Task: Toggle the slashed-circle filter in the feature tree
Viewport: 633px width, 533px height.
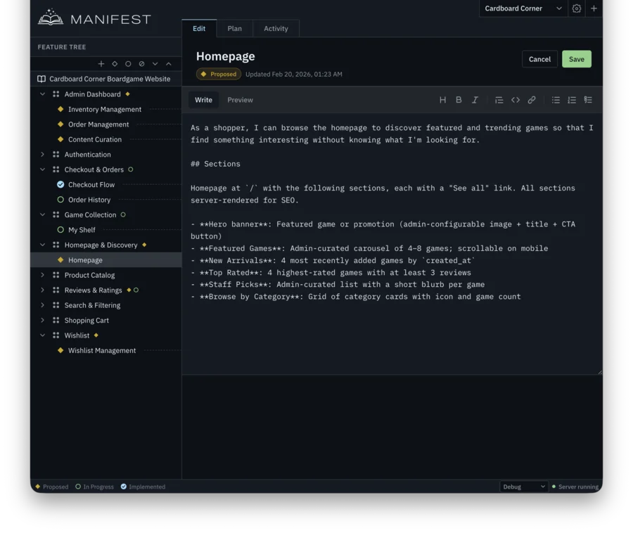Action: (141, 63)
